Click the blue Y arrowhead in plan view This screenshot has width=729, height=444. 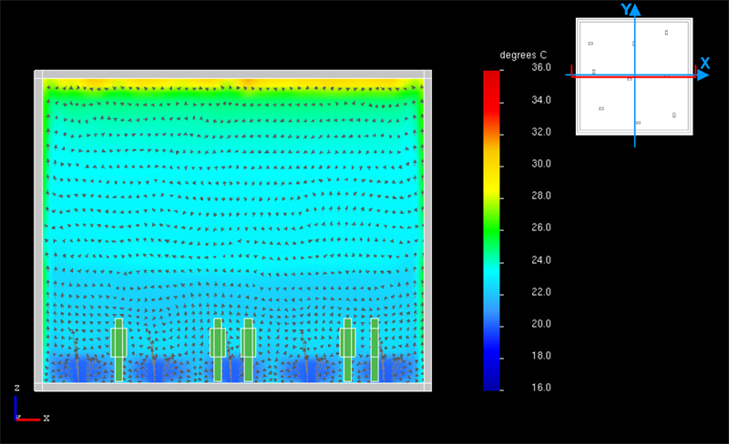click(635, 9)
